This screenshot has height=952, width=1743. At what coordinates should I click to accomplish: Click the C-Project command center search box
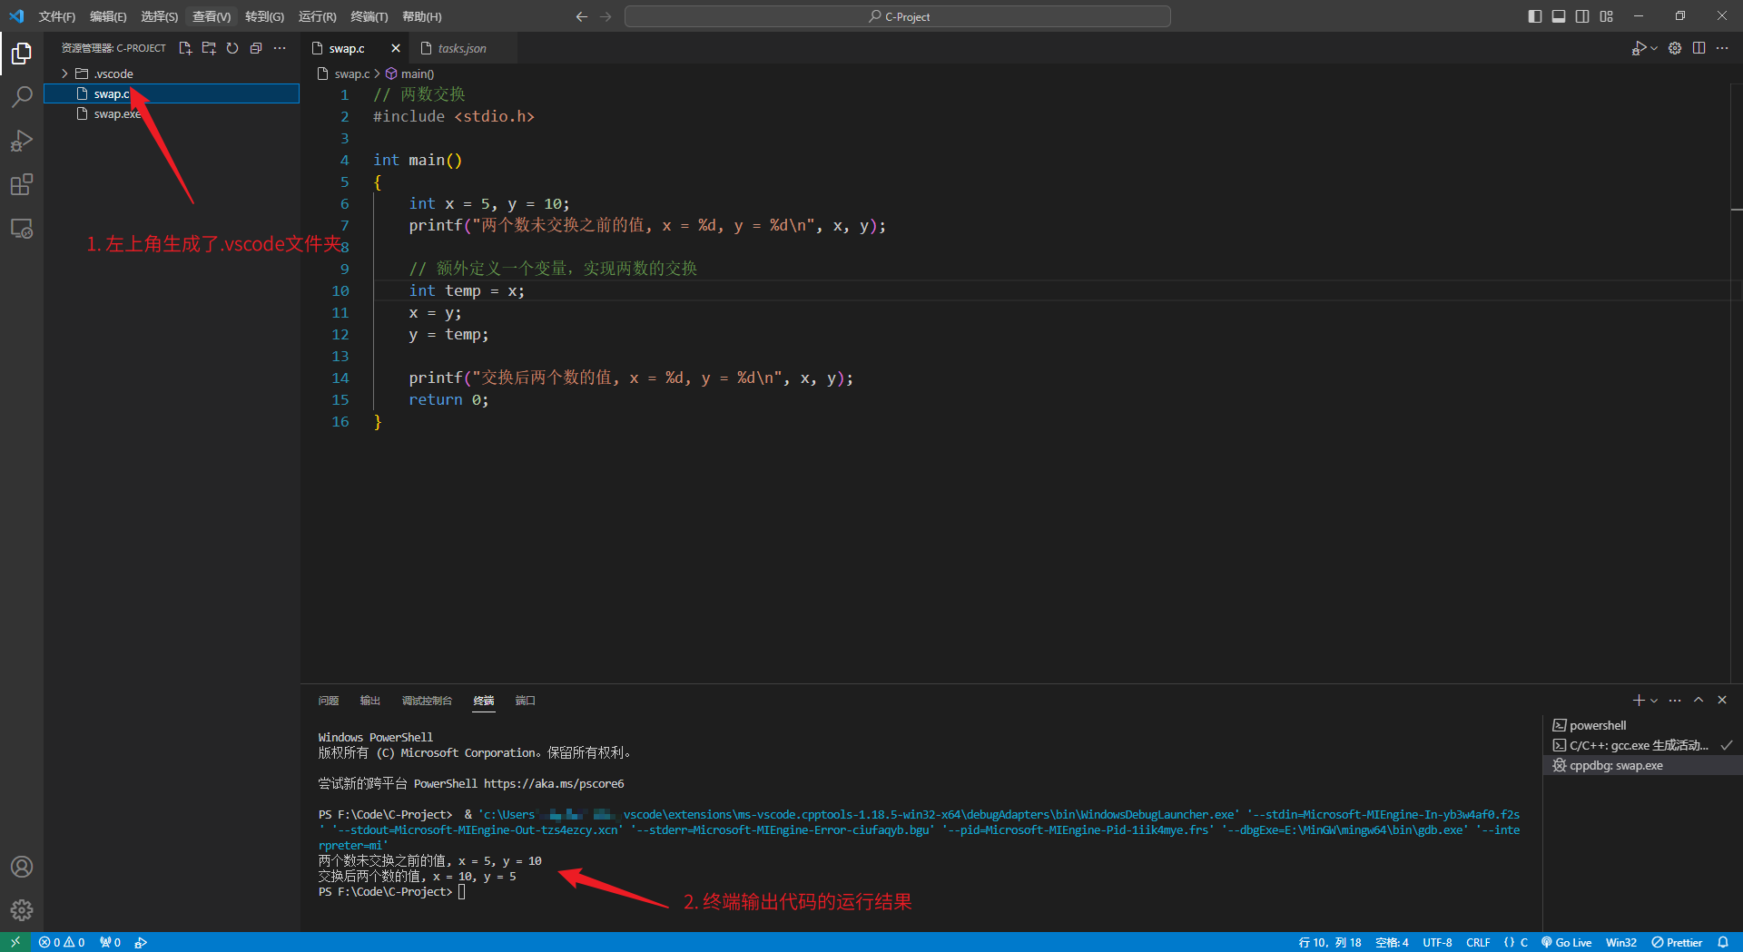click(897, 16)
